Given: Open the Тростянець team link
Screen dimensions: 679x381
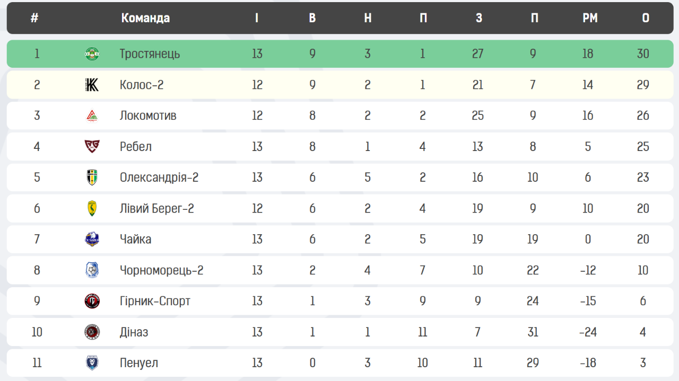Looking at the screenshot, I should [x=150, y=54].
